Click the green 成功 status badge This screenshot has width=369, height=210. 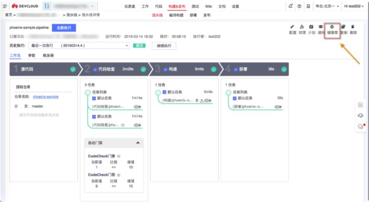coord(139,46)
